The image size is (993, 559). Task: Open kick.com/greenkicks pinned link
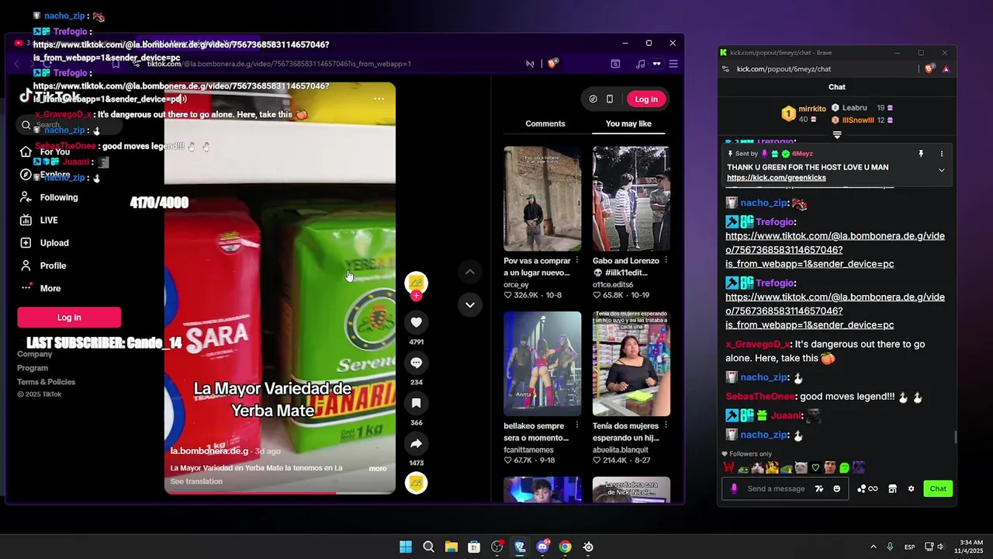point(777,178)
